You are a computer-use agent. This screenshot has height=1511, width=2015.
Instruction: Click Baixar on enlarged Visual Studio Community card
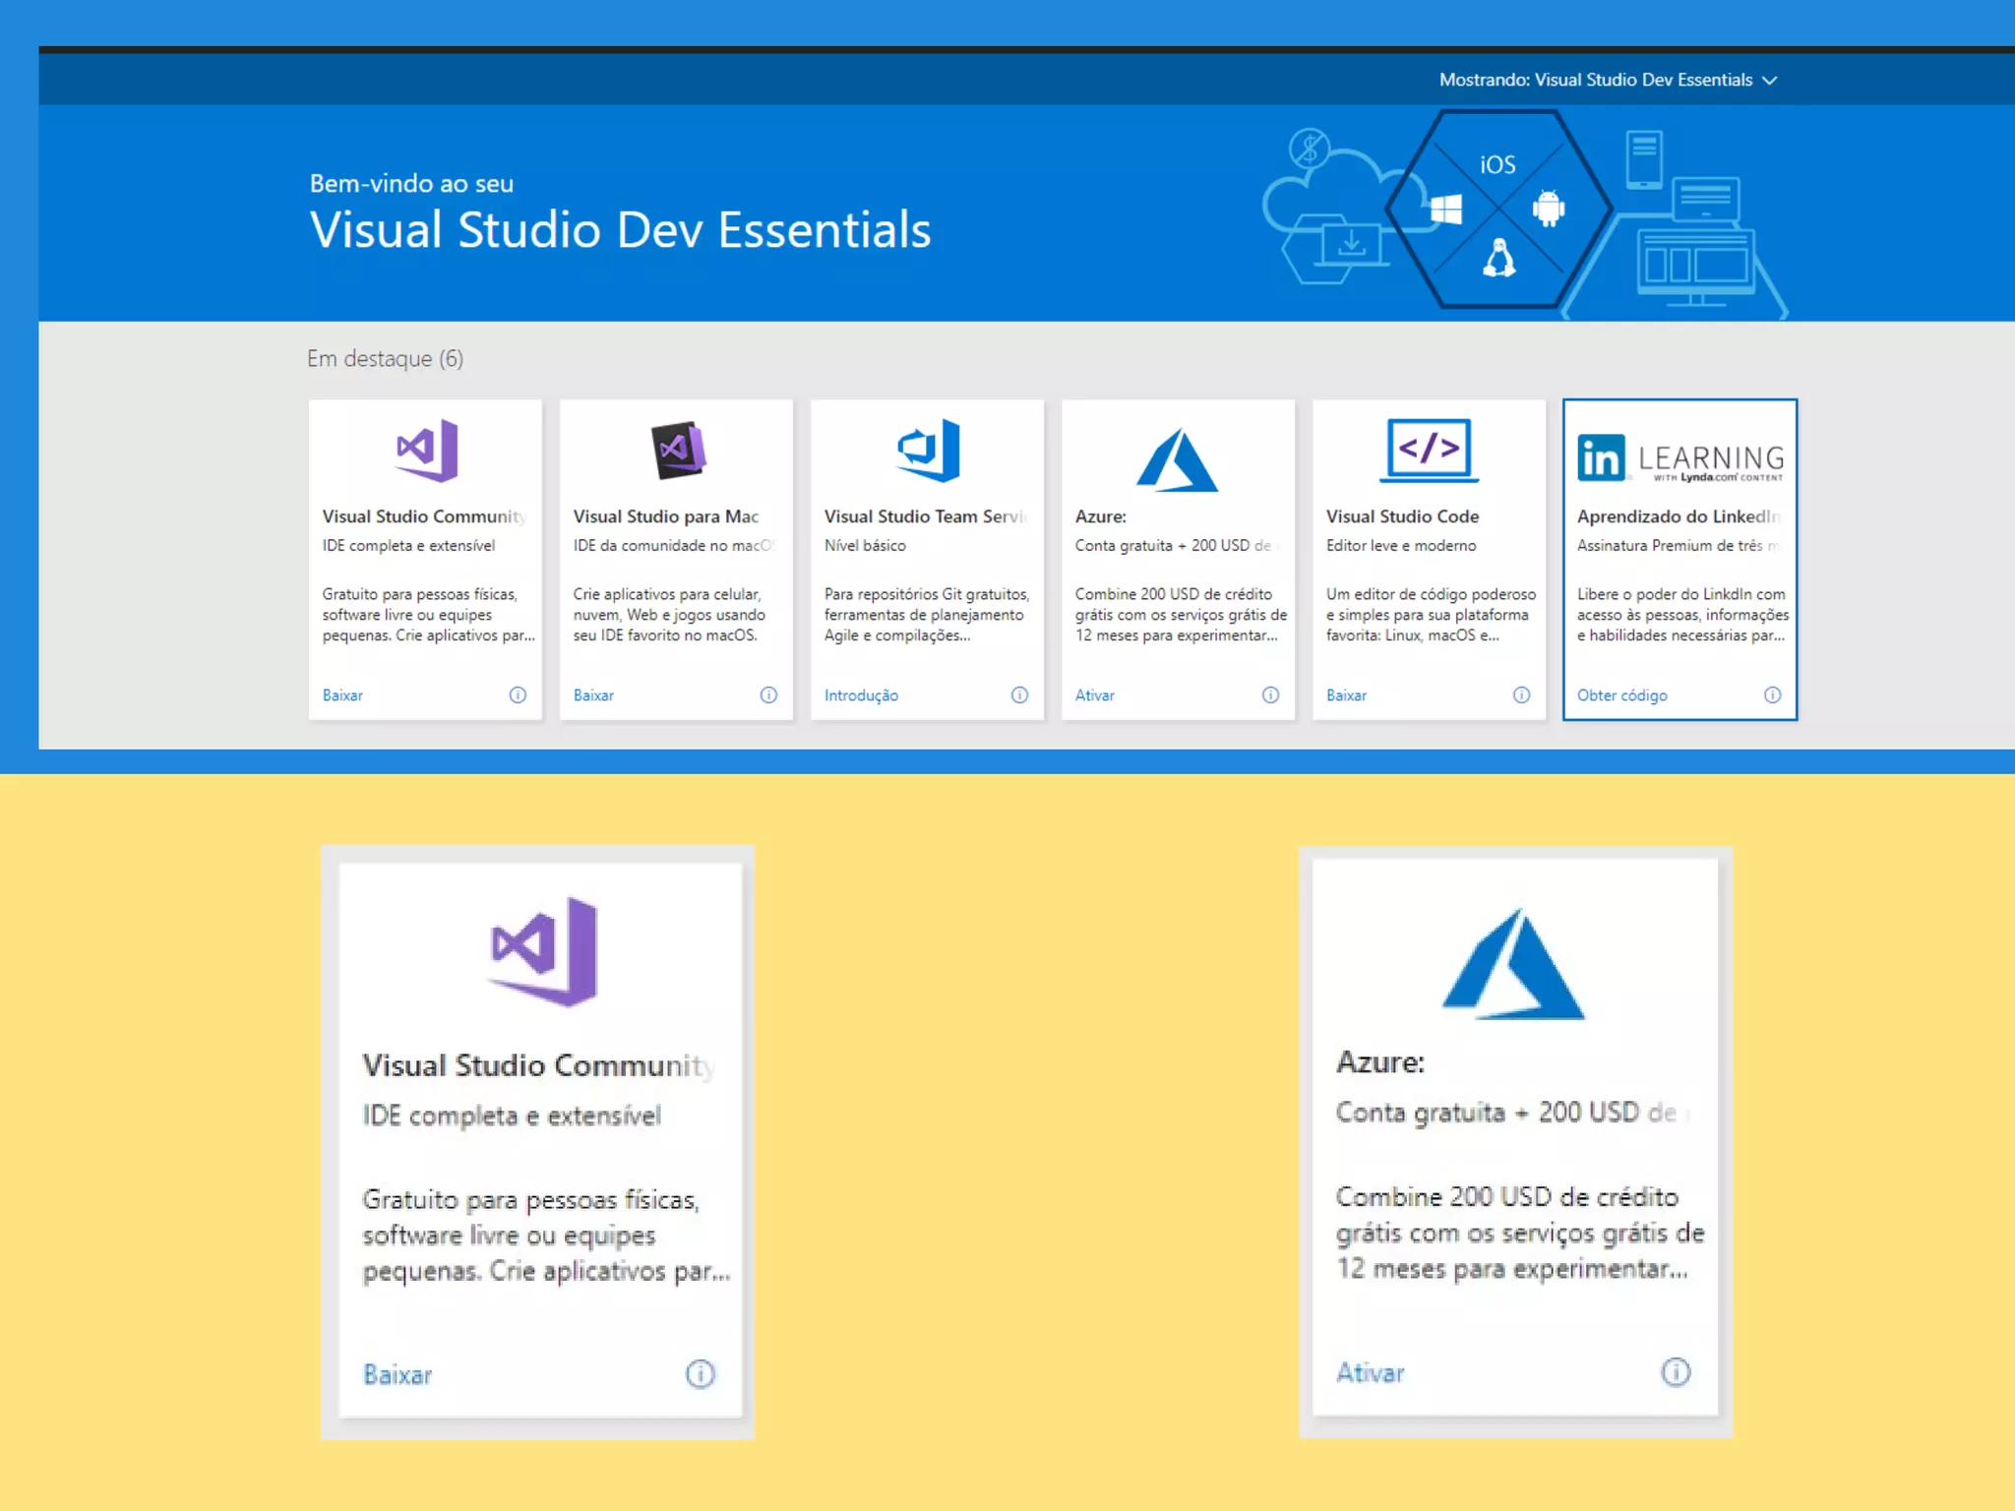pos(397,1374)
